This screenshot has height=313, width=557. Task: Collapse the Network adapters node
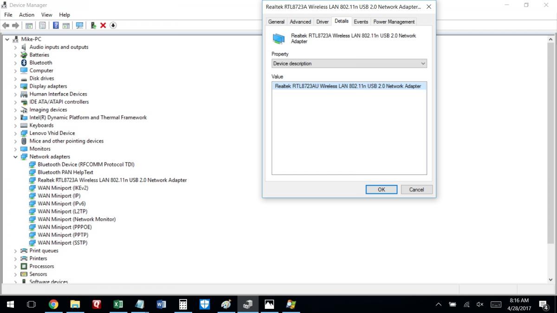tap(16, 157)
